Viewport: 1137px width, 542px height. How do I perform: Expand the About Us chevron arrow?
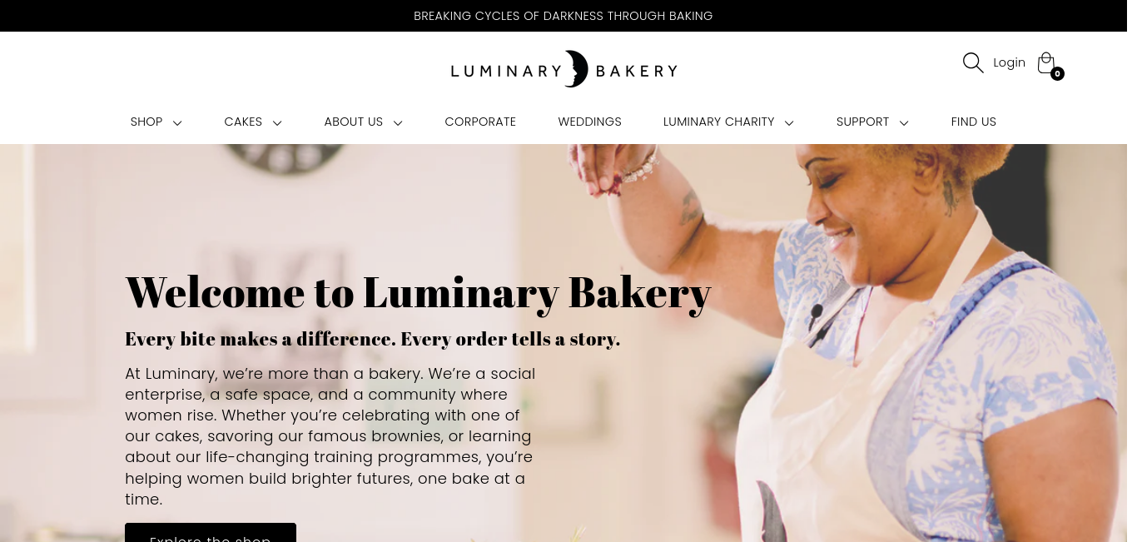(x=398, y=122)
